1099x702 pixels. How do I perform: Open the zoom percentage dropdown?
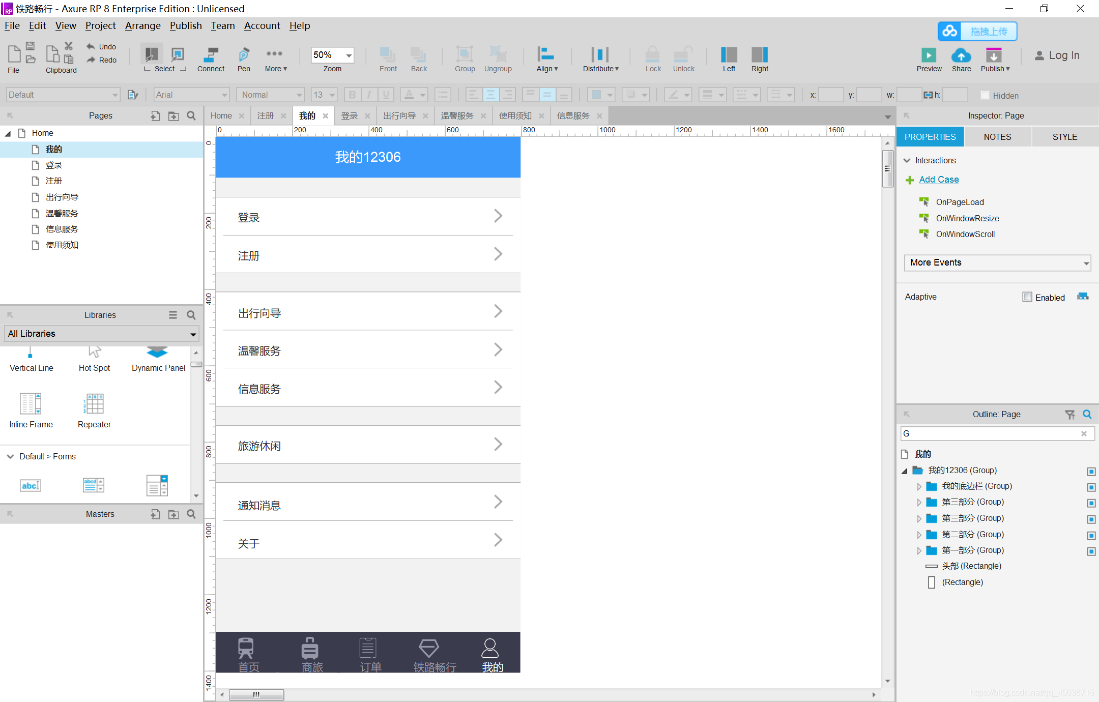click(x=349, y=55)
